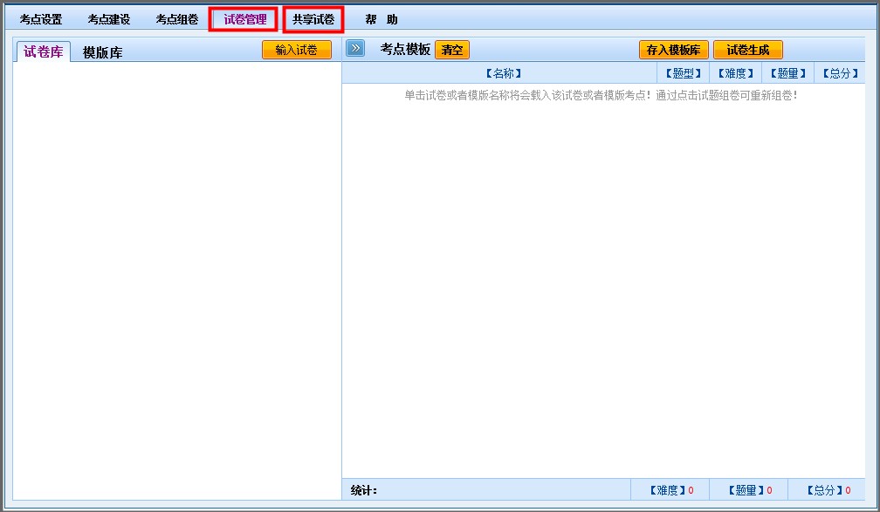Screen dimensions: 880x512
Task: Click the gray hint text about loading templates
Action: [x=601, y=95]
